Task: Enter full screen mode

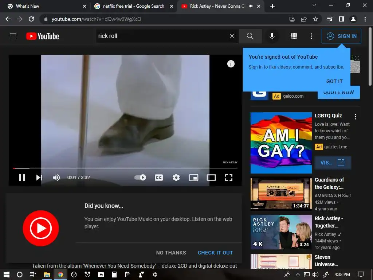Action: point(229,178)
